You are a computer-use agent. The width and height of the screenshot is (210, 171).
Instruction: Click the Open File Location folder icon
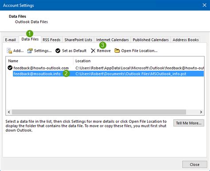coord(117,51)
